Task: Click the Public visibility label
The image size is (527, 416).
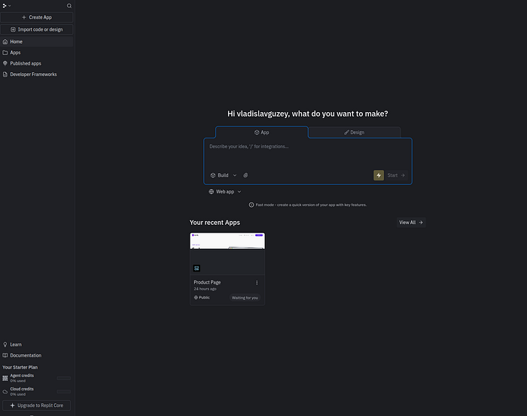Action: [x=202, y=297]
